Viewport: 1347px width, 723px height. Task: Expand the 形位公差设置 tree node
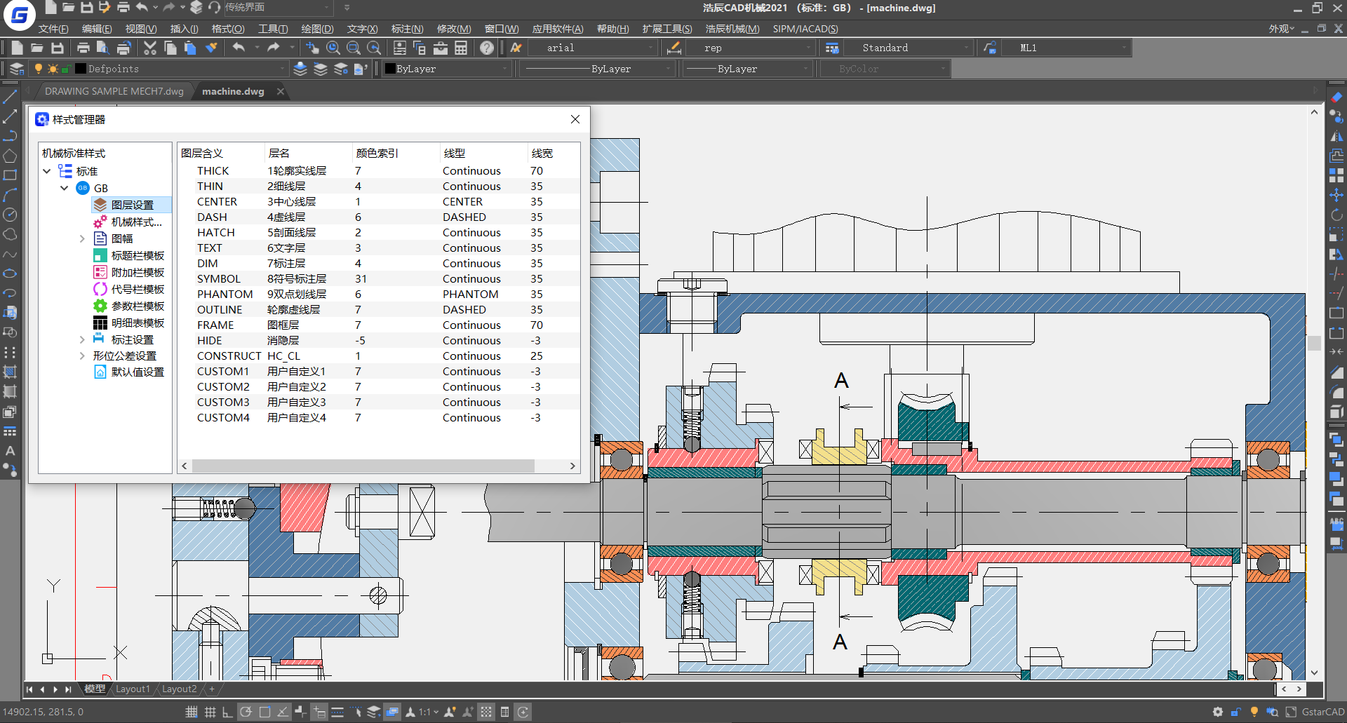tap(82, 356)
